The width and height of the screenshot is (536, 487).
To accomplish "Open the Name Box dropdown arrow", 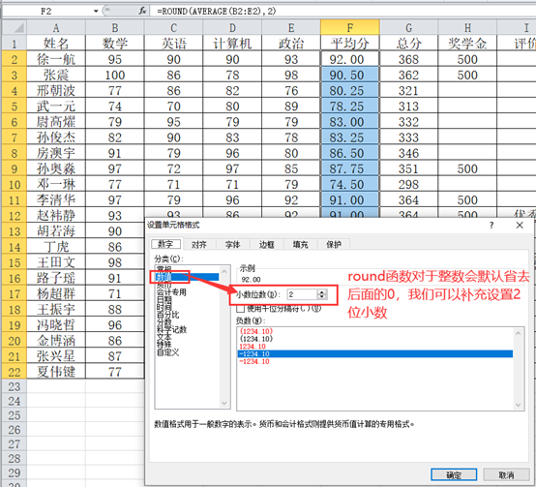I will pos(96,12).
